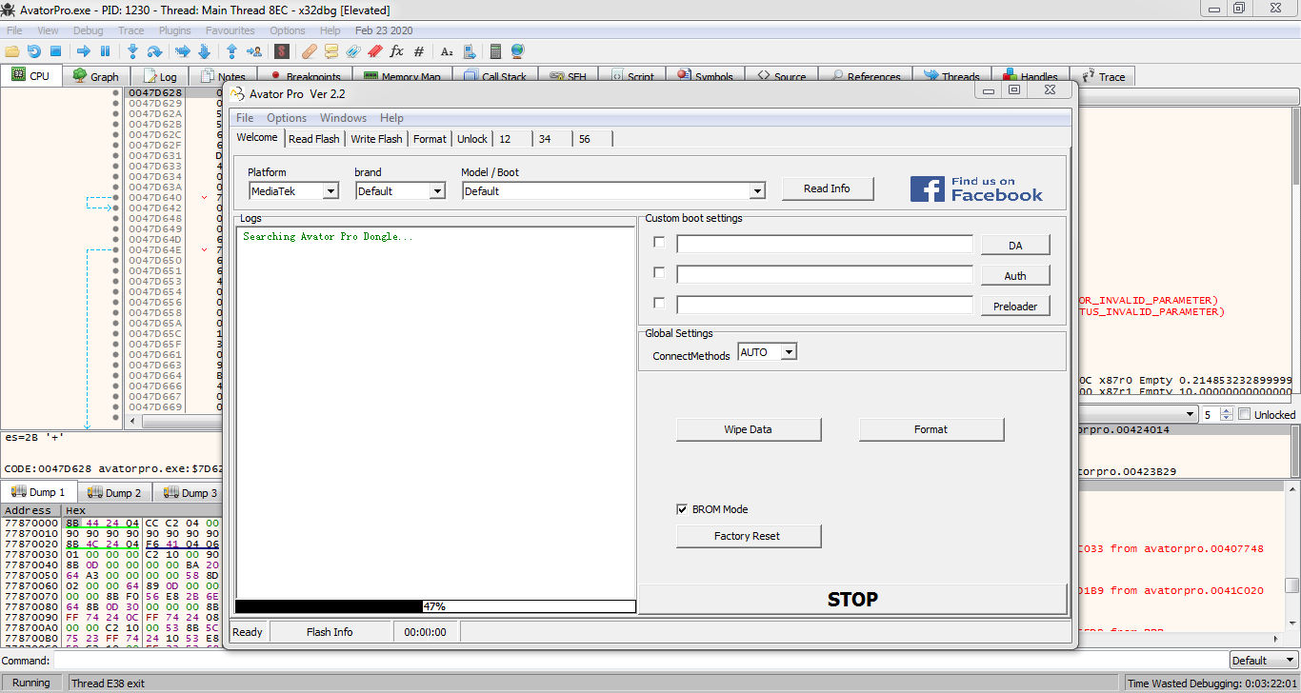The image size is (1301, 693).
Task: Check the Preloader custom boot checkbox
Action: tap(659, 303)
